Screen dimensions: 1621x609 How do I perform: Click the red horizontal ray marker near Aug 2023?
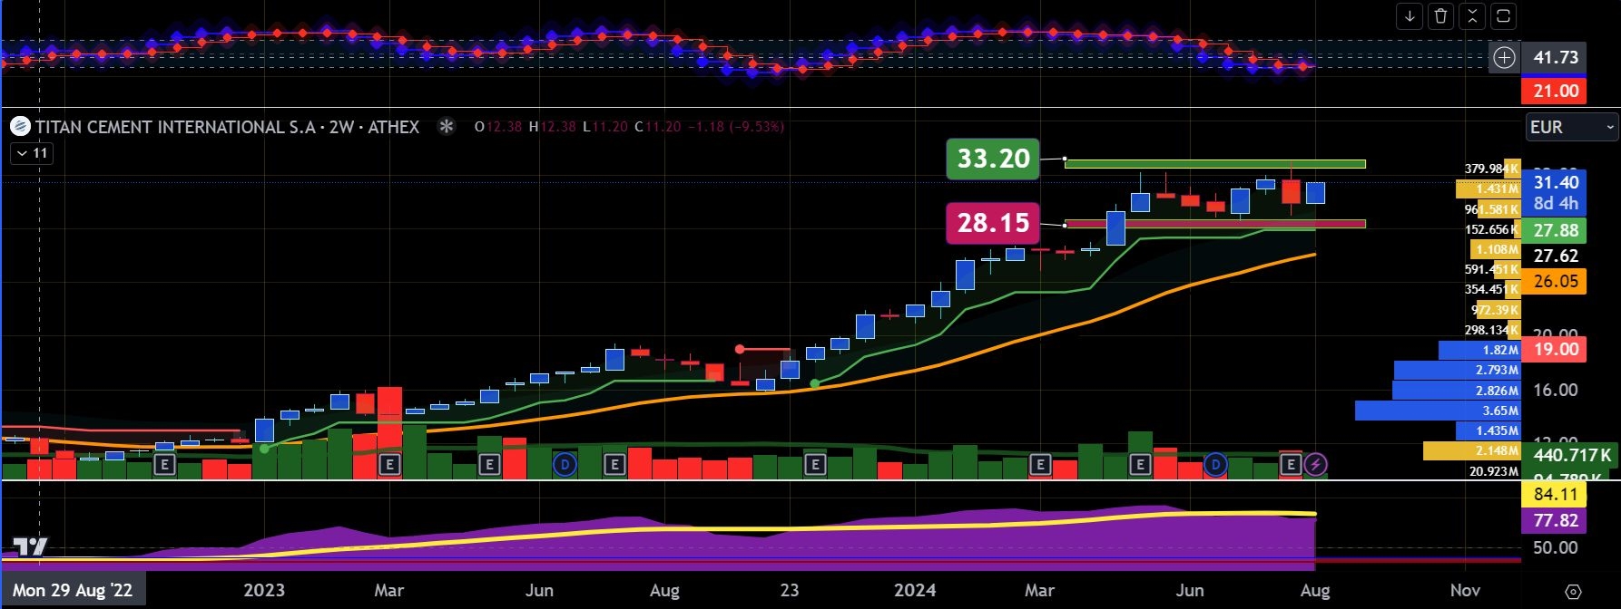tap(740, 349)
